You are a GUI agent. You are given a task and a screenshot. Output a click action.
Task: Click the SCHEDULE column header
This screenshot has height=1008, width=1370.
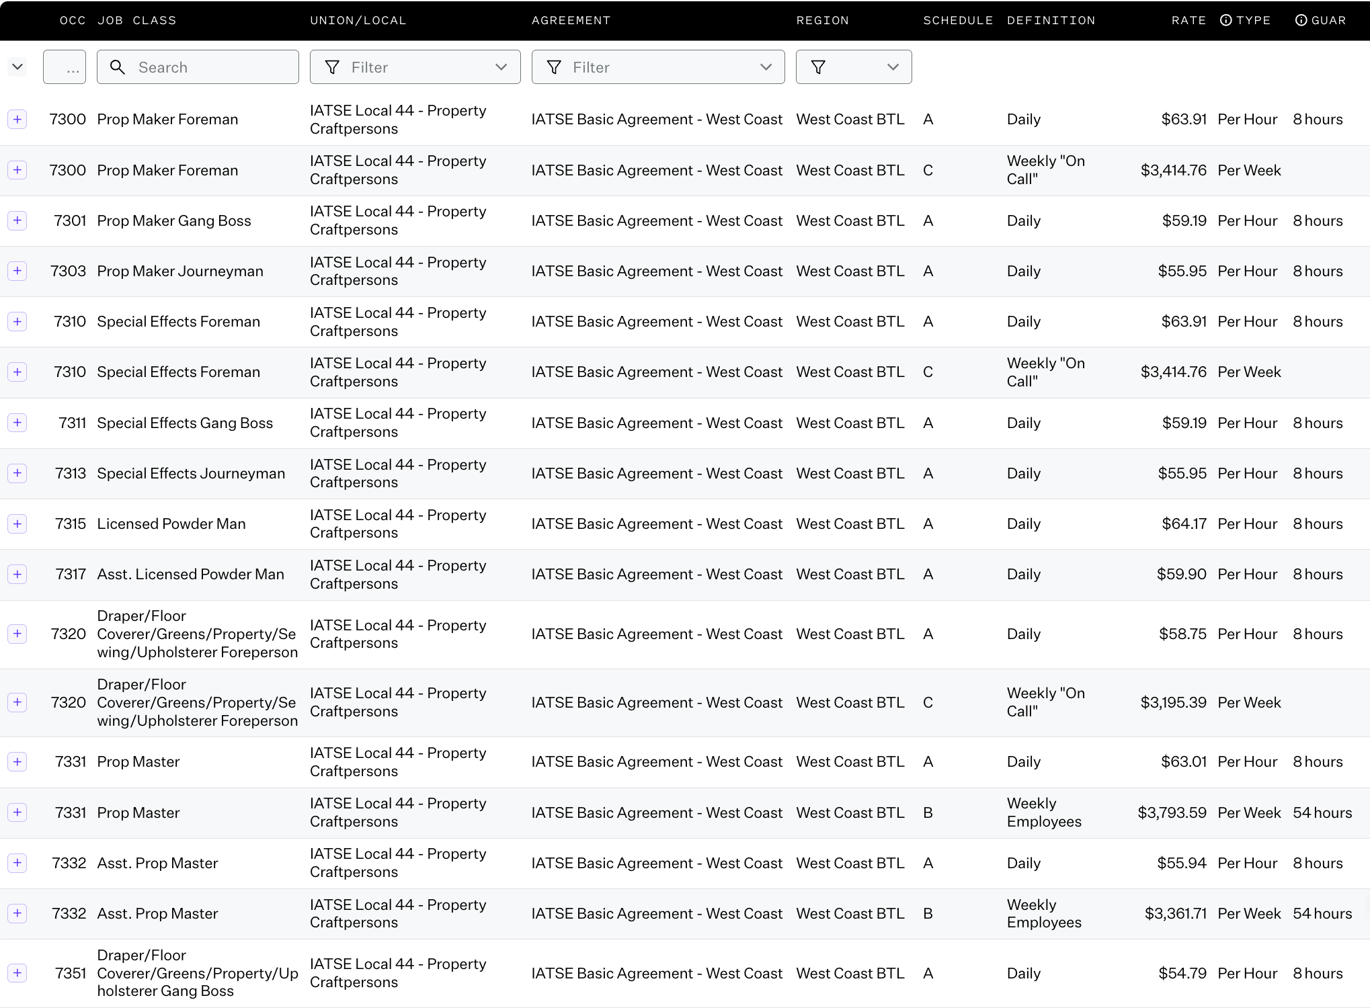tap(958, 20)
